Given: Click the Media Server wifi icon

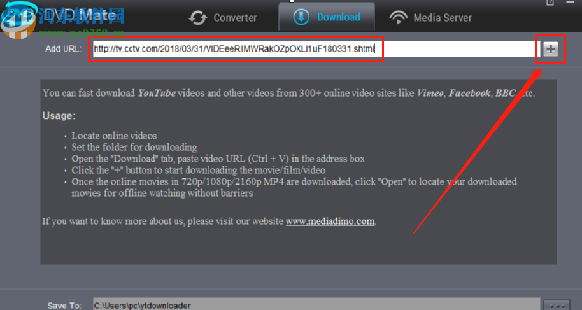Looking at the screenshot, I should coord(398,17).
